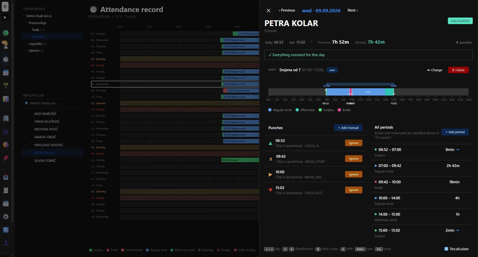Click the play arrow sidebar icon

5,17
